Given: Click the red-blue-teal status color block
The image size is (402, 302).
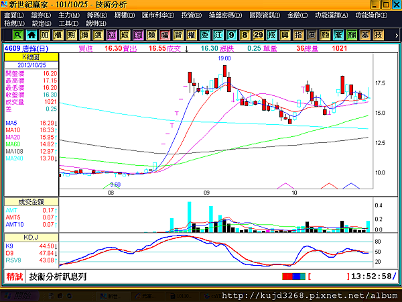Looking at the screenshot, I should click(293, 276).
